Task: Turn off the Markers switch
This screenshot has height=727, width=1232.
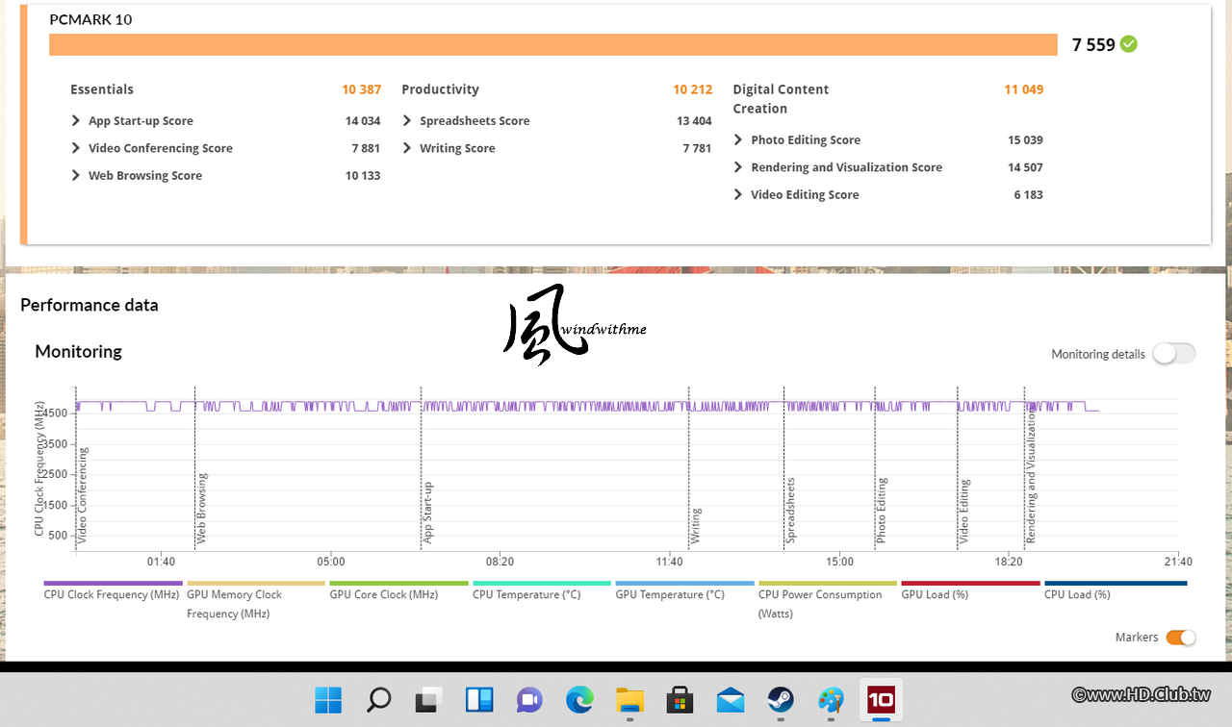Action: click(x=1181, y=637)
